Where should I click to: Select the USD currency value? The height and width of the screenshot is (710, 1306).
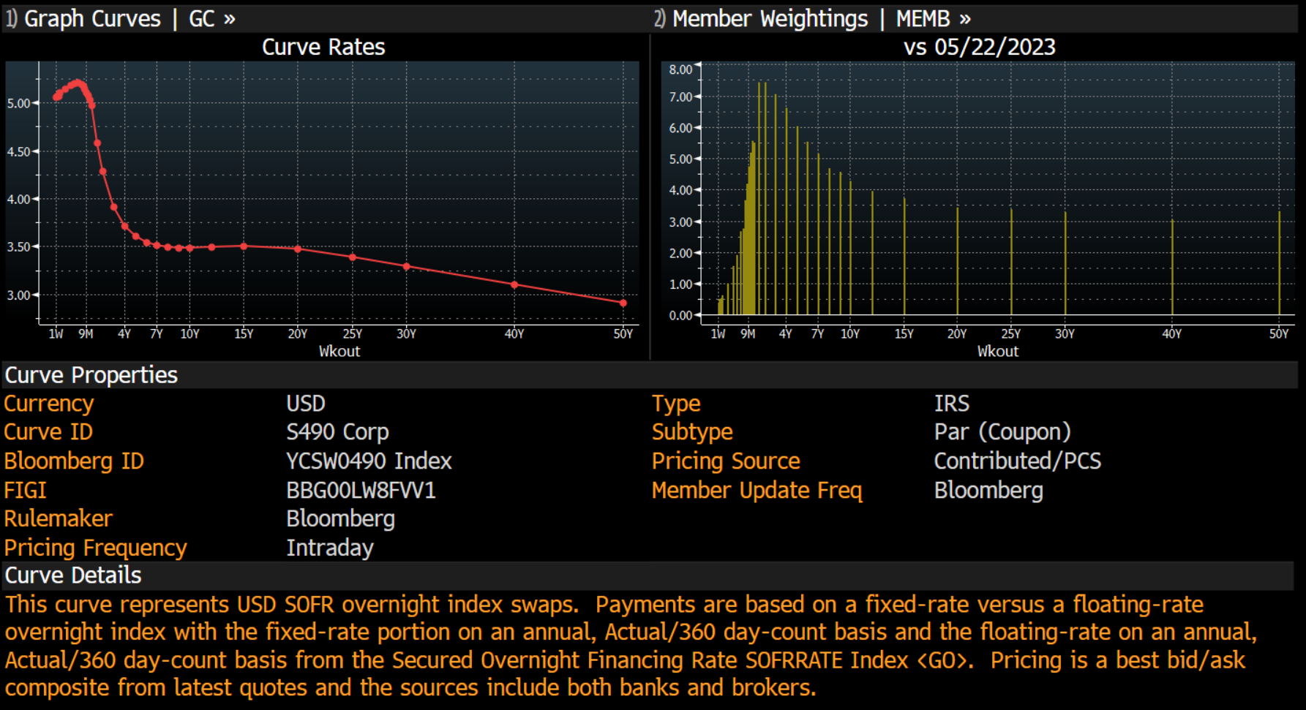point(306,404)
